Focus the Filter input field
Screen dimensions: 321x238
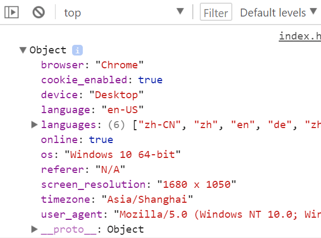coord(216,13)
